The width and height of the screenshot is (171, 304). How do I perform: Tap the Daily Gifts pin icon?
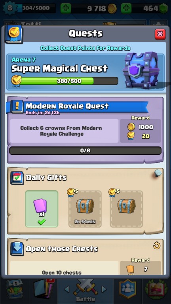point(158,173)
